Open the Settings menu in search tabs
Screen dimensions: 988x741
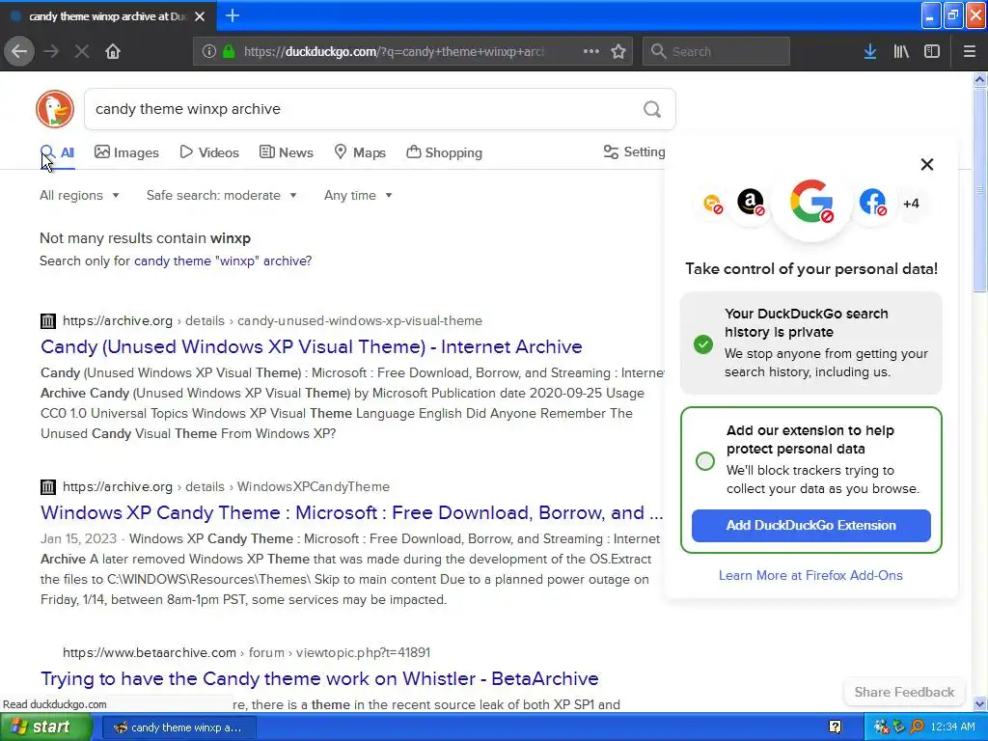click(x=634, y=151)
